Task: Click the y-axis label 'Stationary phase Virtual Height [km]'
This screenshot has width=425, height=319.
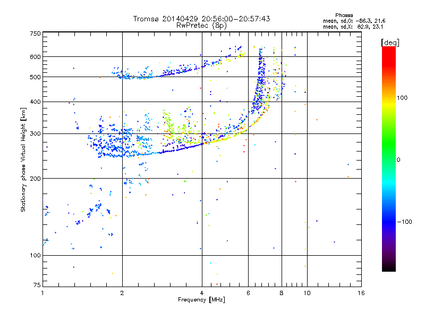Action: coord(23,159)
